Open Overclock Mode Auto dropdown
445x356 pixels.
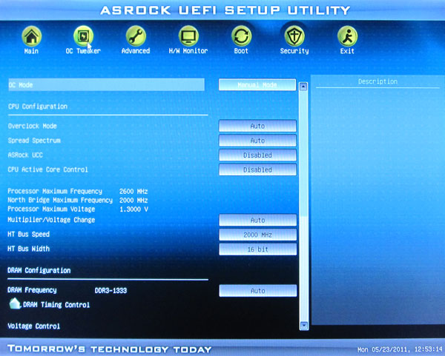point(257,126)
